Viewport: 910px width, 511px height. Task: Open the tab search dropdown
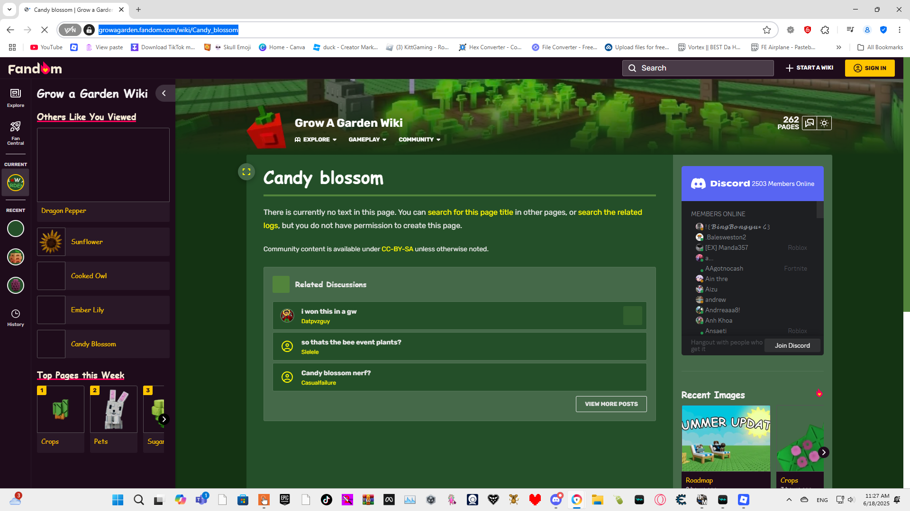(x=9, y=9)
